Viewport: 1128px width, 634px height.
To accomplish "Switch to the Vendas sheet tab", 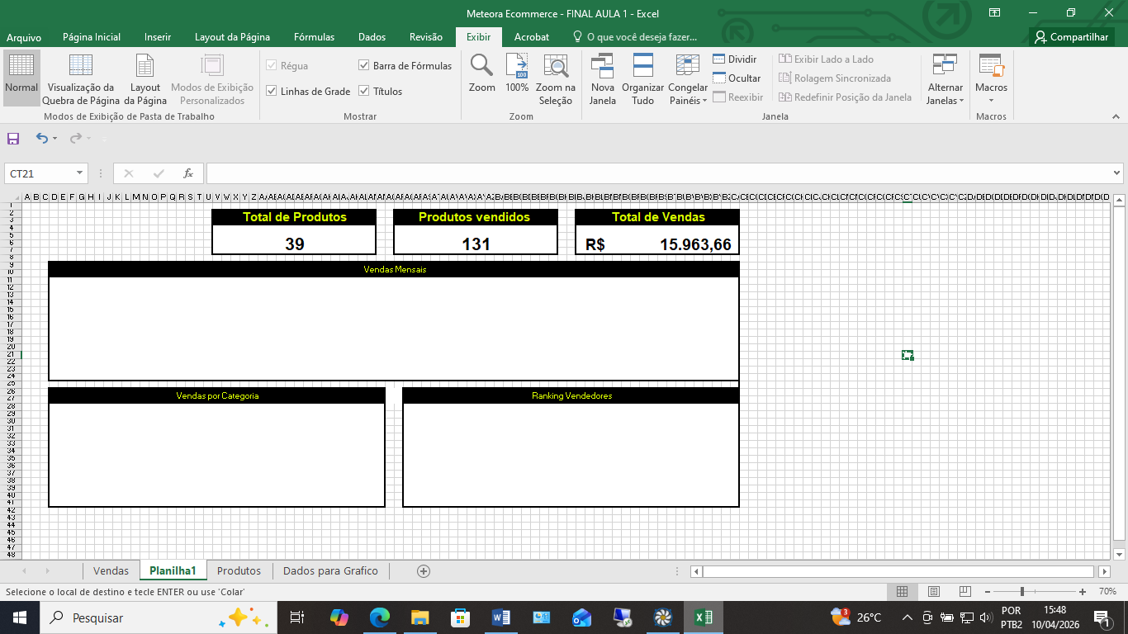I will point(111,570).
